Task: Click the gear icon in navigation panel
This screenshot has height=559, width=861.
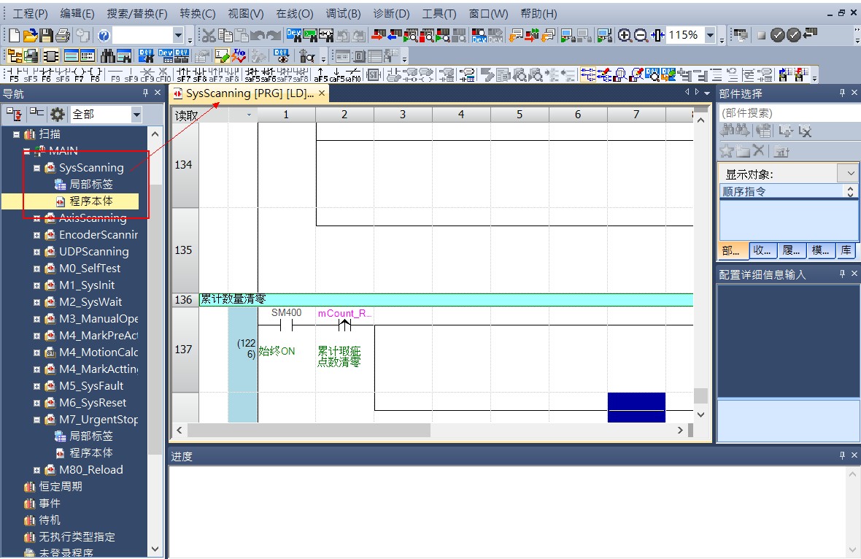Action: [57, 114]
